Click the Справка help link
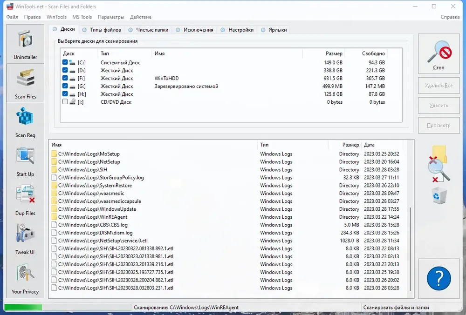This screenshot has width=466, height=315. point(450,17)
